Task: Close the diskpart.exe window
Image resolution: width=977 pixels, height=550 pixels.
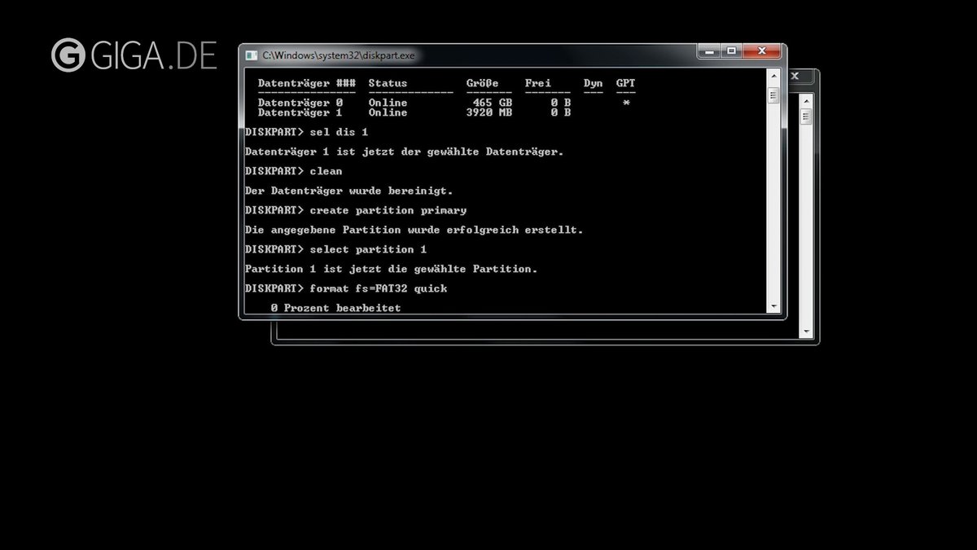Action: 762,51
